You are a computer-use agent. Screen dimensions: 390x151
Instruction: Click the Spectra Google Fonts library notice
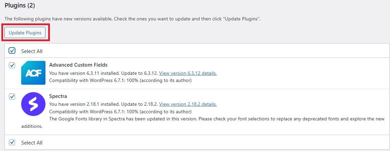click(x=205, y=119)
